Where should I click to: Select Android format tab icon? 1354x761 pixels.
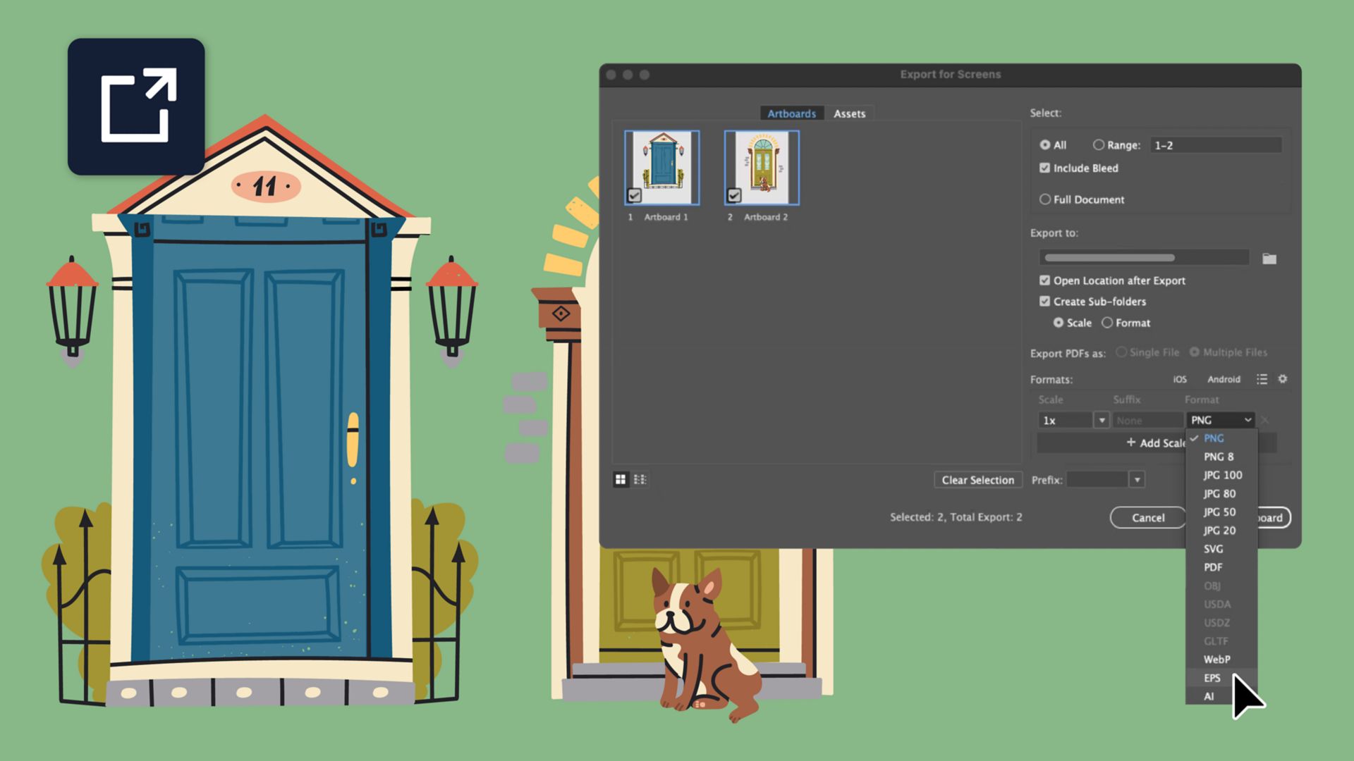click(1223, 379)
